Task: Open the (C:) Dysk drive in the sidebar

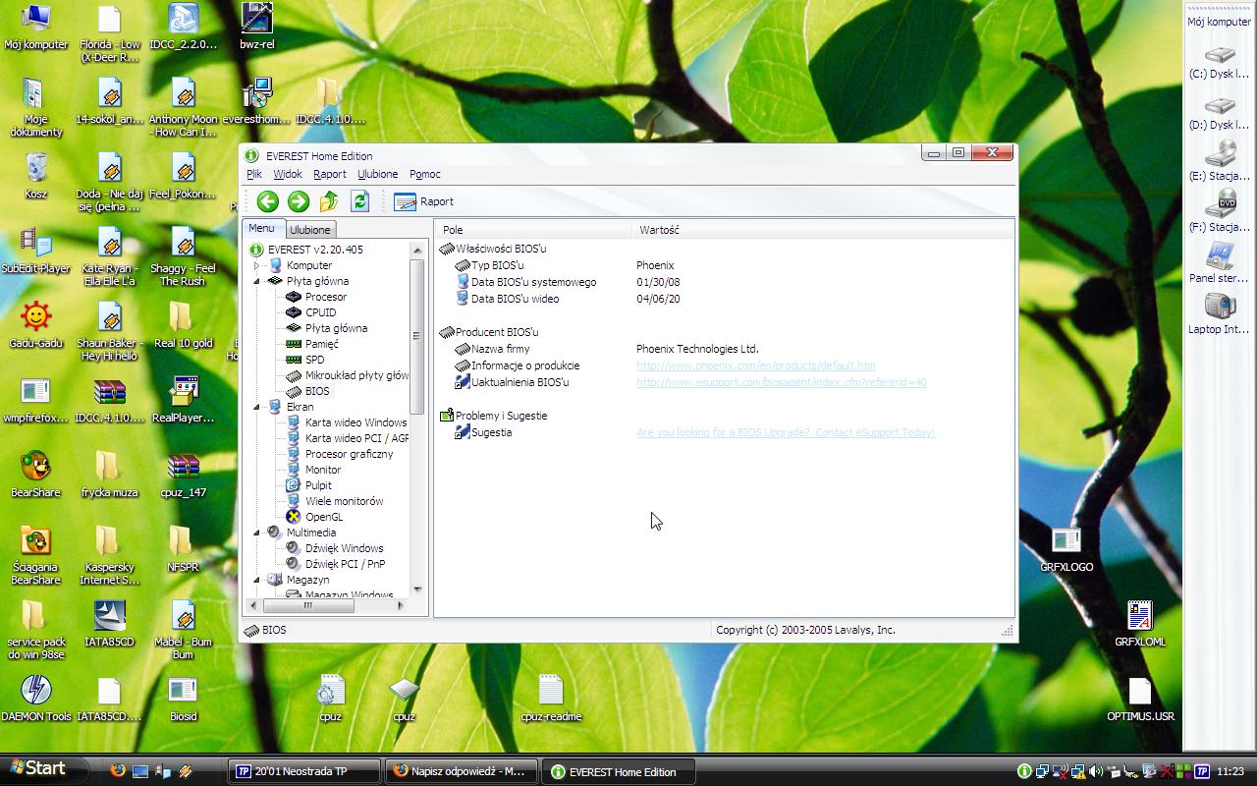Action: pyautogui.click(x=1219, y=61)
